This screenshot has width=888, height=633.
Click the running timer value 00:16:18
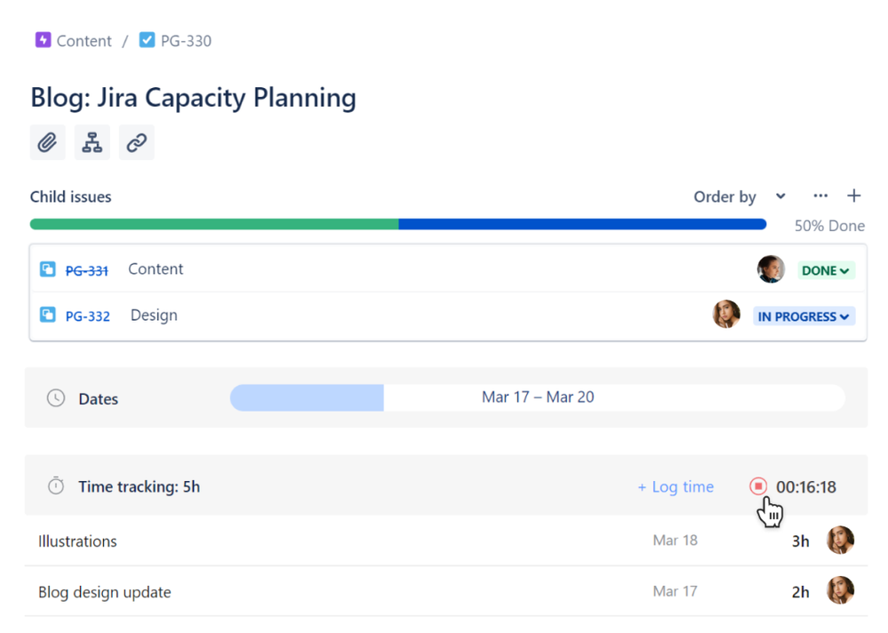[x=806, y=487]
